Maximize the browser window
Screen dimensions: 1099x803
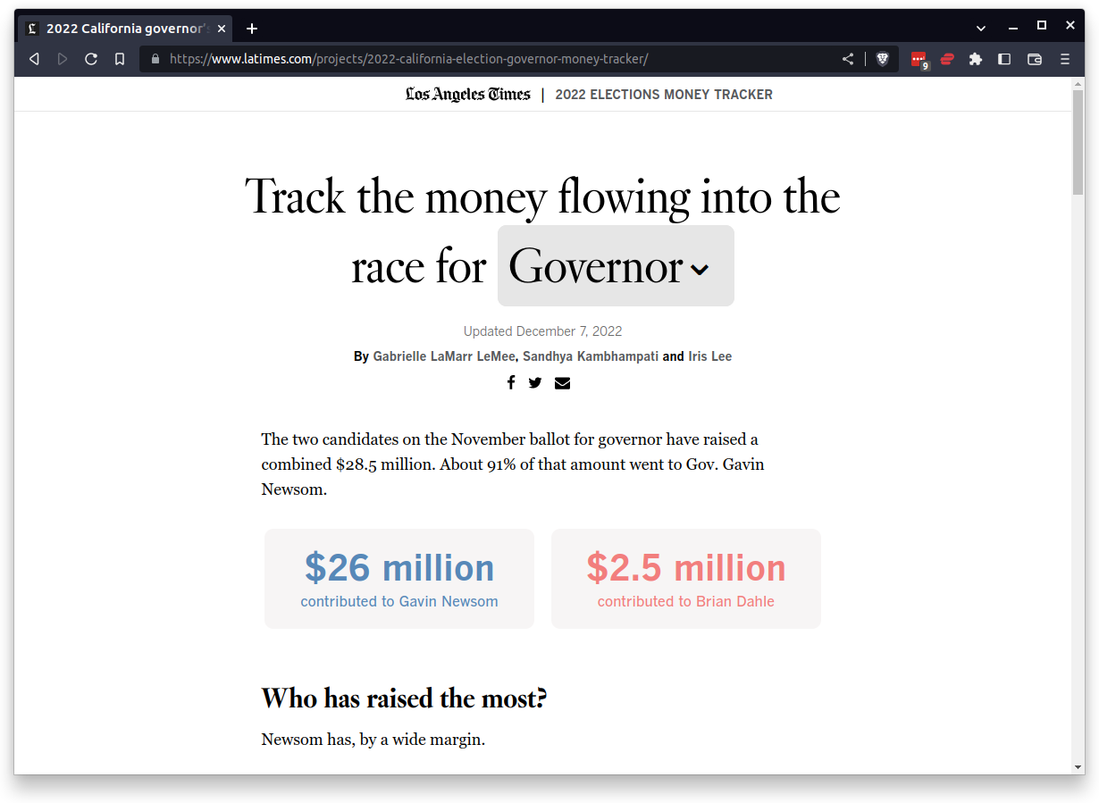tap(1042, 26)
